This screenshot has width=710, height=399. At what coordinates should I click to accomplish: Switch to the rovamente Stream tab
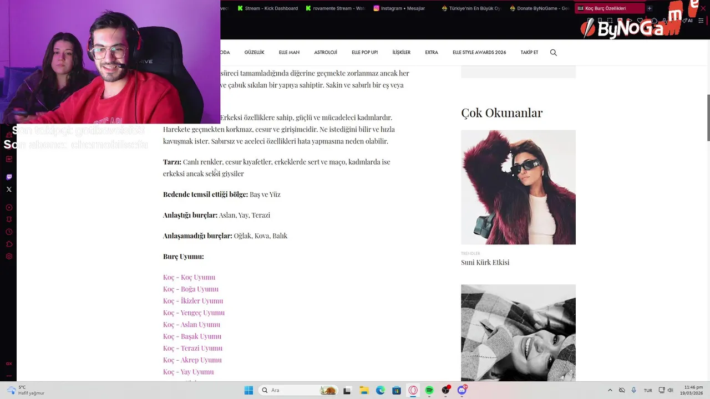coord(335,8)
